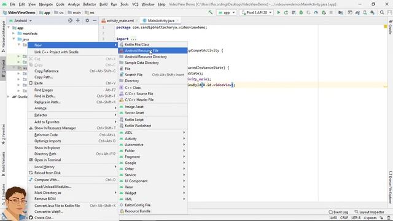Image resolution: width=393 pixels, height=221 pixels.
Task: Open the Pixel 3 API 28 device dropdown
Action: 256,12
